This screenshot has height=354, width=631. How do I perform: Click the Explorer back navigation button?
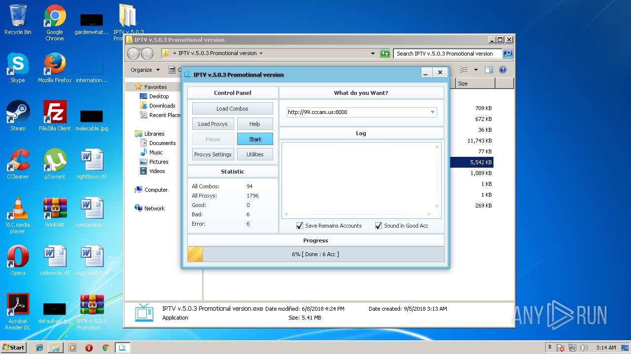pyautogui.click(x=134, y=54)
